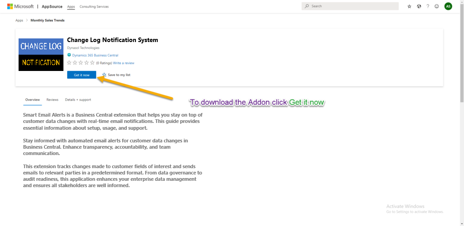Viewport: 464px width, 226px height.
Task: Open the AS account avatar
Action: (448, 6)
